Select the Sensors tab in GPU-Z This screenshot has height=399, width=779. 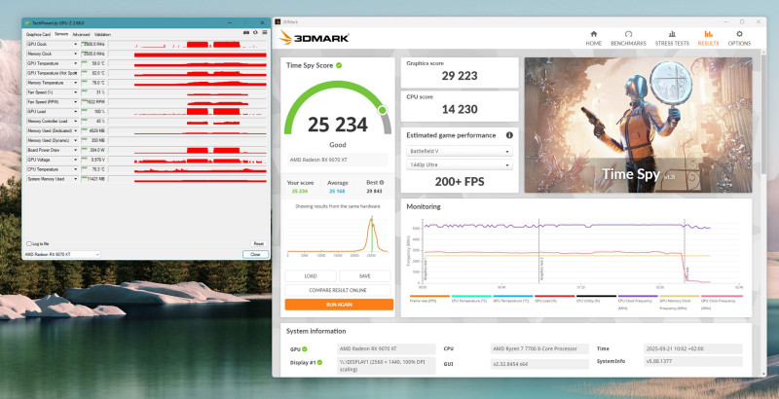click(61, 34)
